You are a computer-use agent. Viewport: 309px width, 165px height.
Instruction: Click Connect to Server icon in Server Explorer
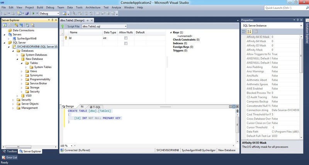(21, 25)
